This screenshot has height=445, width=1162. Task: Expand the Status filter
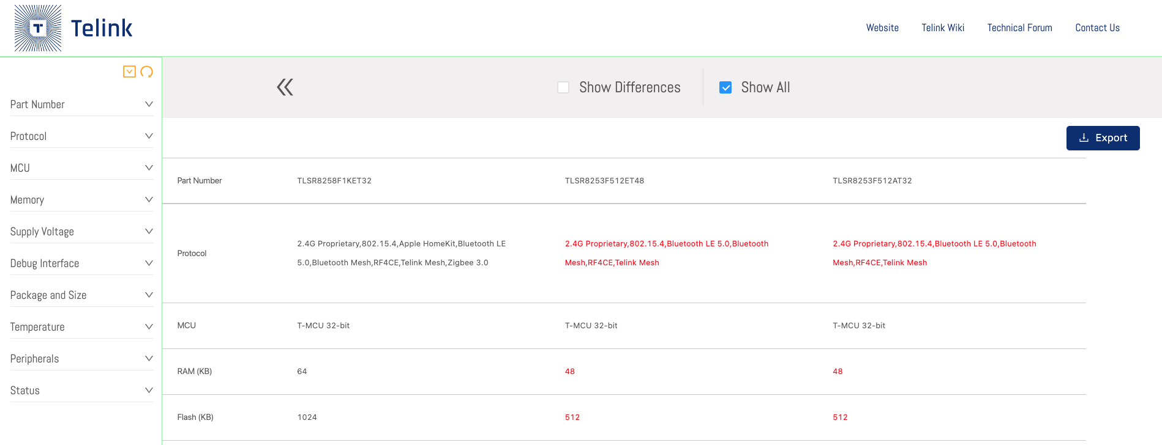point(81,391)
